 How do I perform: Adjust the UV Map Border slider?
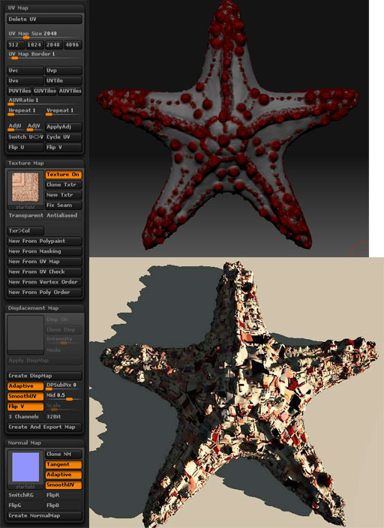[44, 55]
